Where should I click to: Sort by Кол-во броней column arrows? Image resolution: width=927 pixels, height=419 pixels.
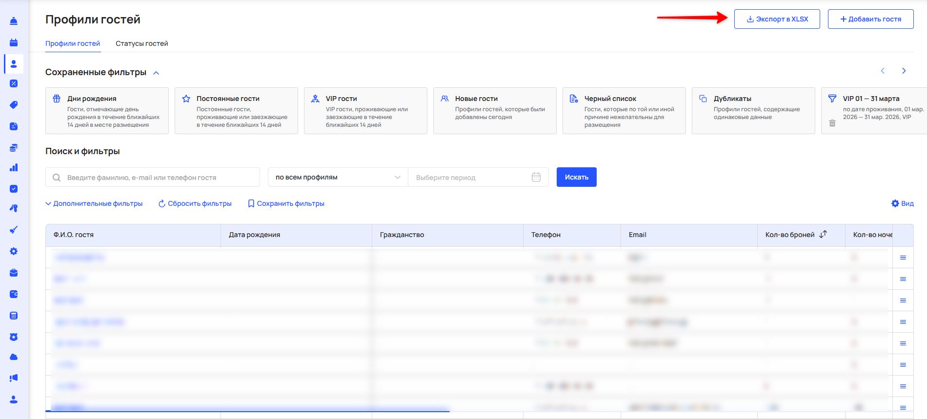(x=823, y=235)
